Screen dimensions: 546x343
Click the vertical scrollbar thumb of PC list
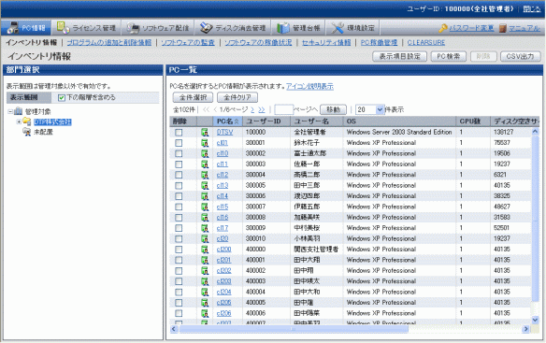(x=535, y=219)
